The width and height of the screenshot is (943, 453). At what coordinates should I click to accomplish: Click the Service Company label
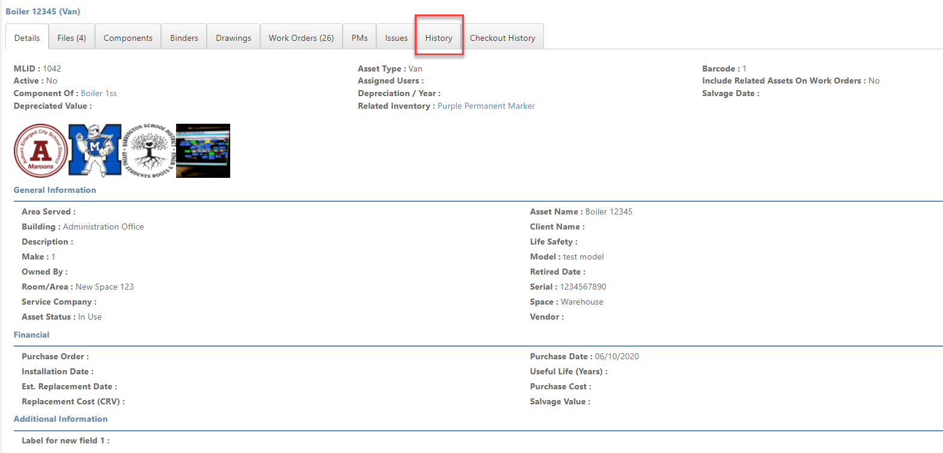(59, 302)
